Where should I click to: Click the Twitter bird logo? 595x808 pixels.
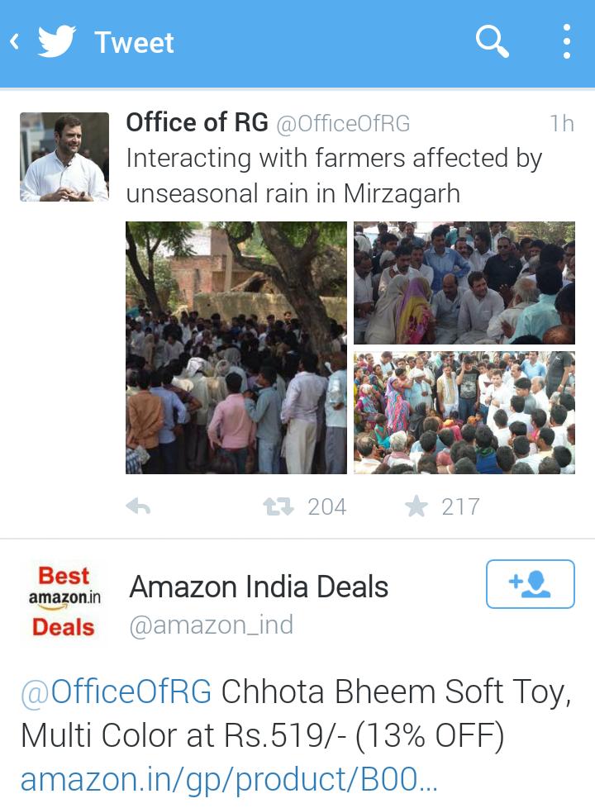pos(57,40)
